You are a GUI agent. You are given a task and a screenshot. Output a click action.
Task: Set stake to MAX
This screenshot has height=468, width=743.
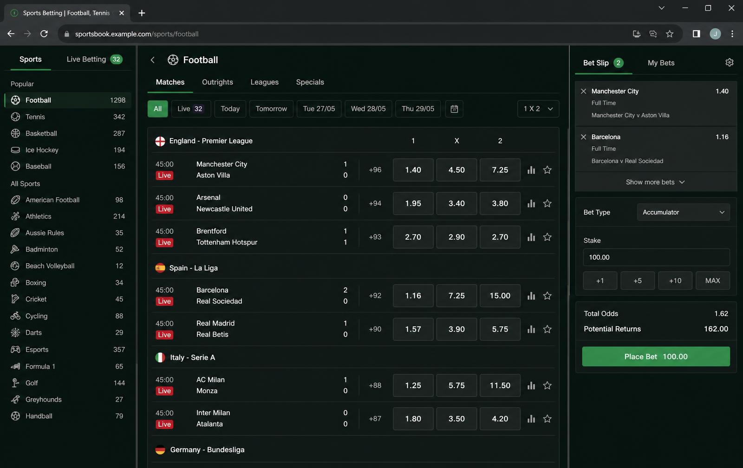click(712, 280)
